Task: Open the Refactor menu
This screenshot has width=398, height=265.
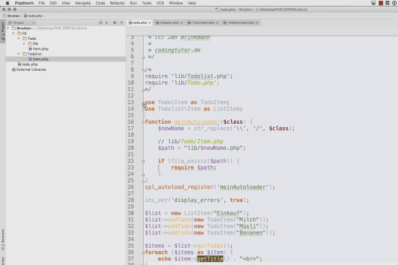Action: click(x=117, y=3)
